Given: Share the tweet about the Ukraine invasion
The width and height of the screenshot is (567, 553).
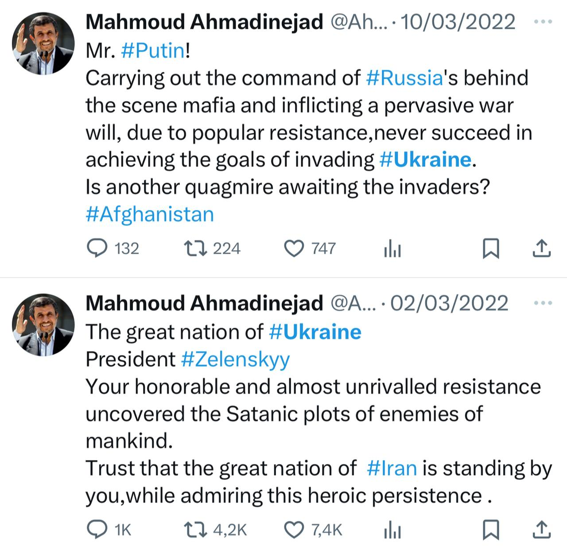Looking at the screenshot, I should (541, 248).
